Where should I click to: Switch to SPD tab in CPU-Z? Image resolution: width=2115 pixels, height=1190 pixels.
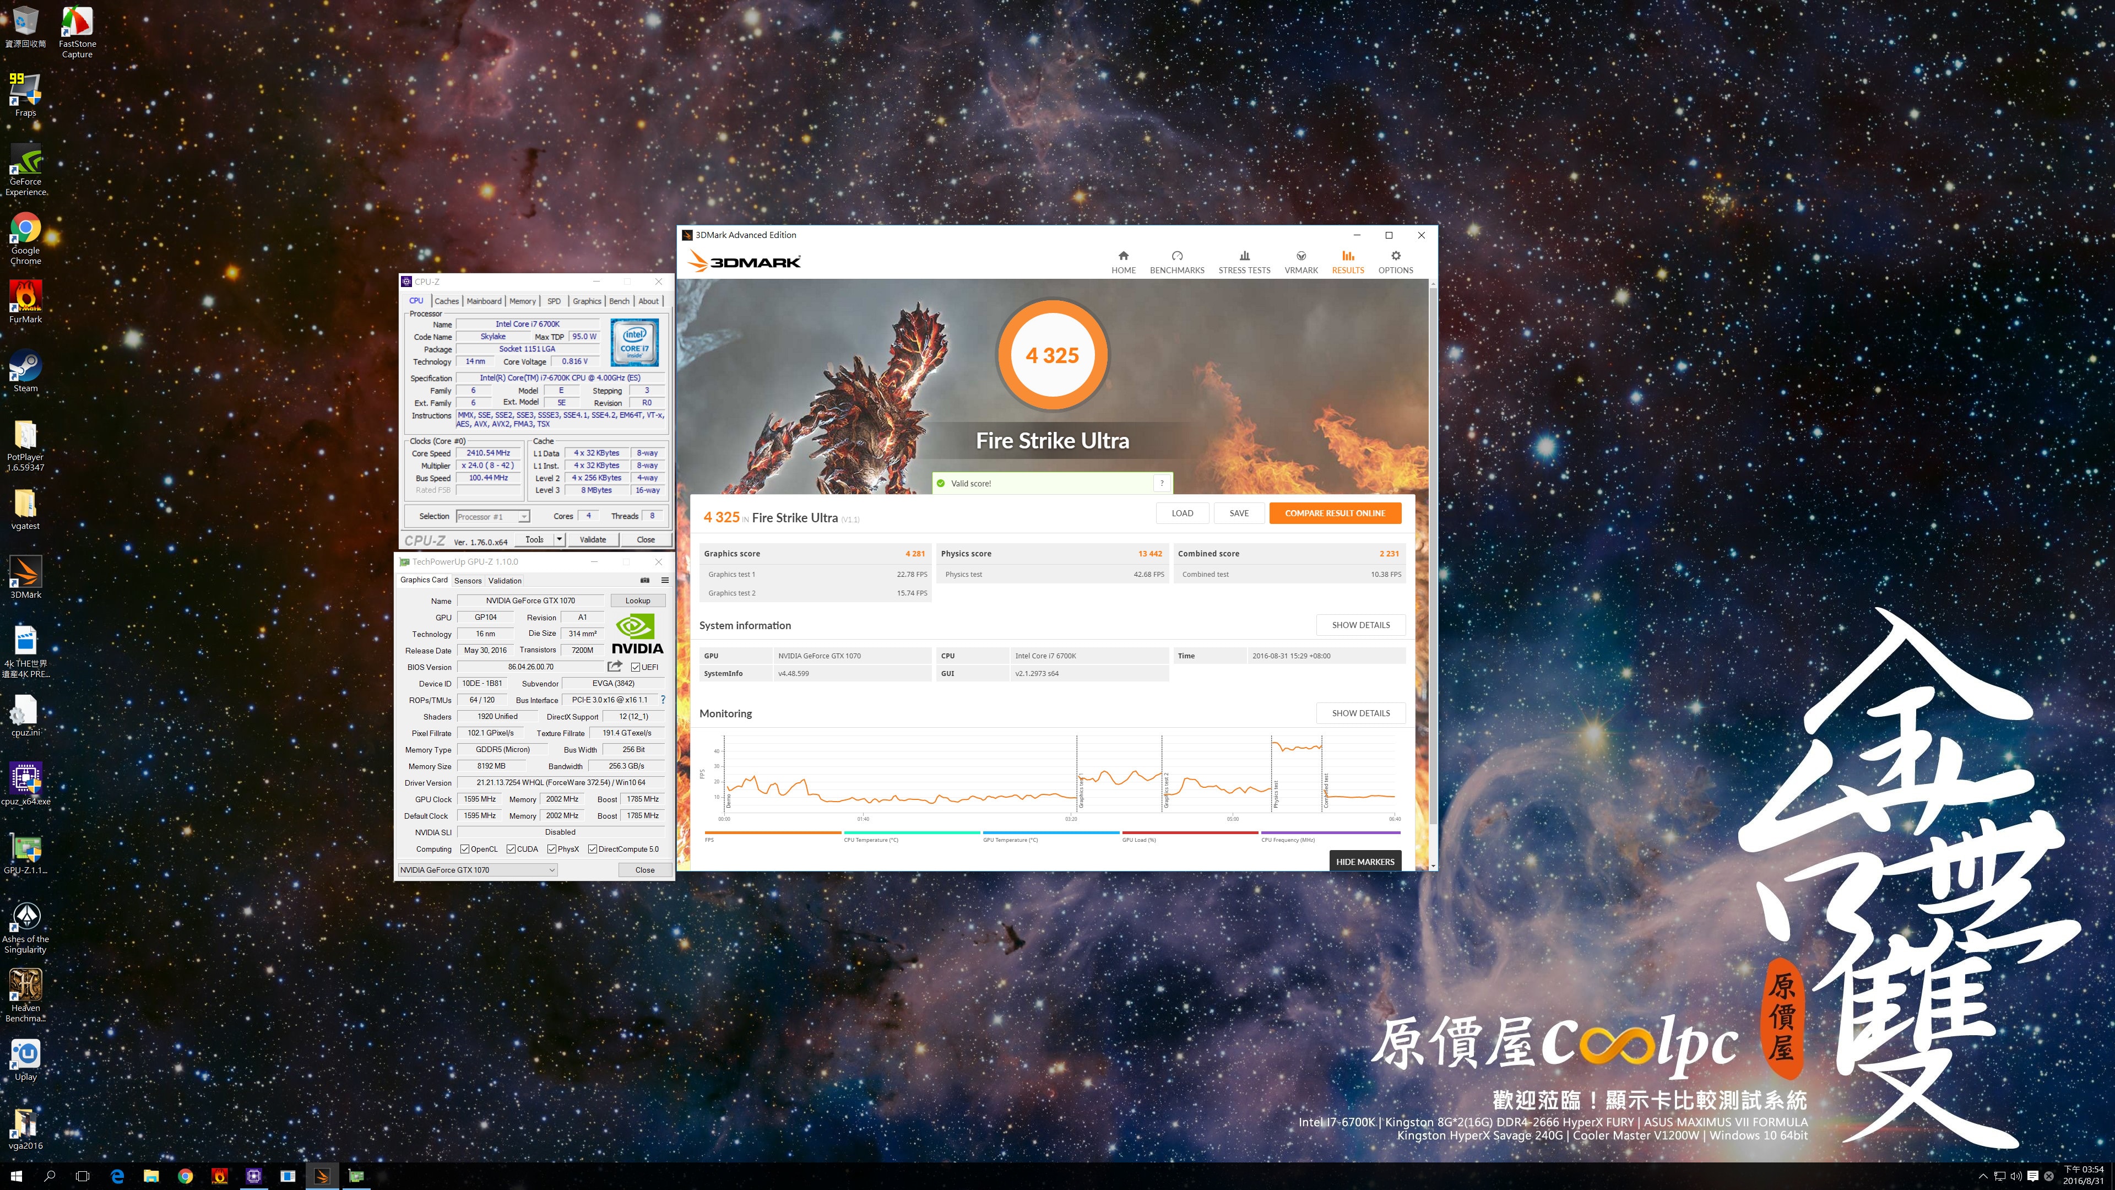(554, 301)
